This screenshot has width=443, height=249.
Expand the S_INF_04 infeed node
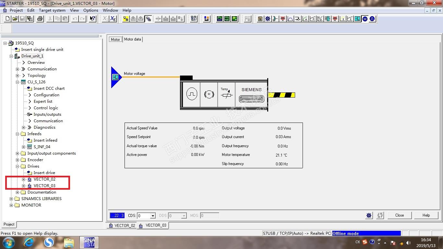(x=24, y=147)
